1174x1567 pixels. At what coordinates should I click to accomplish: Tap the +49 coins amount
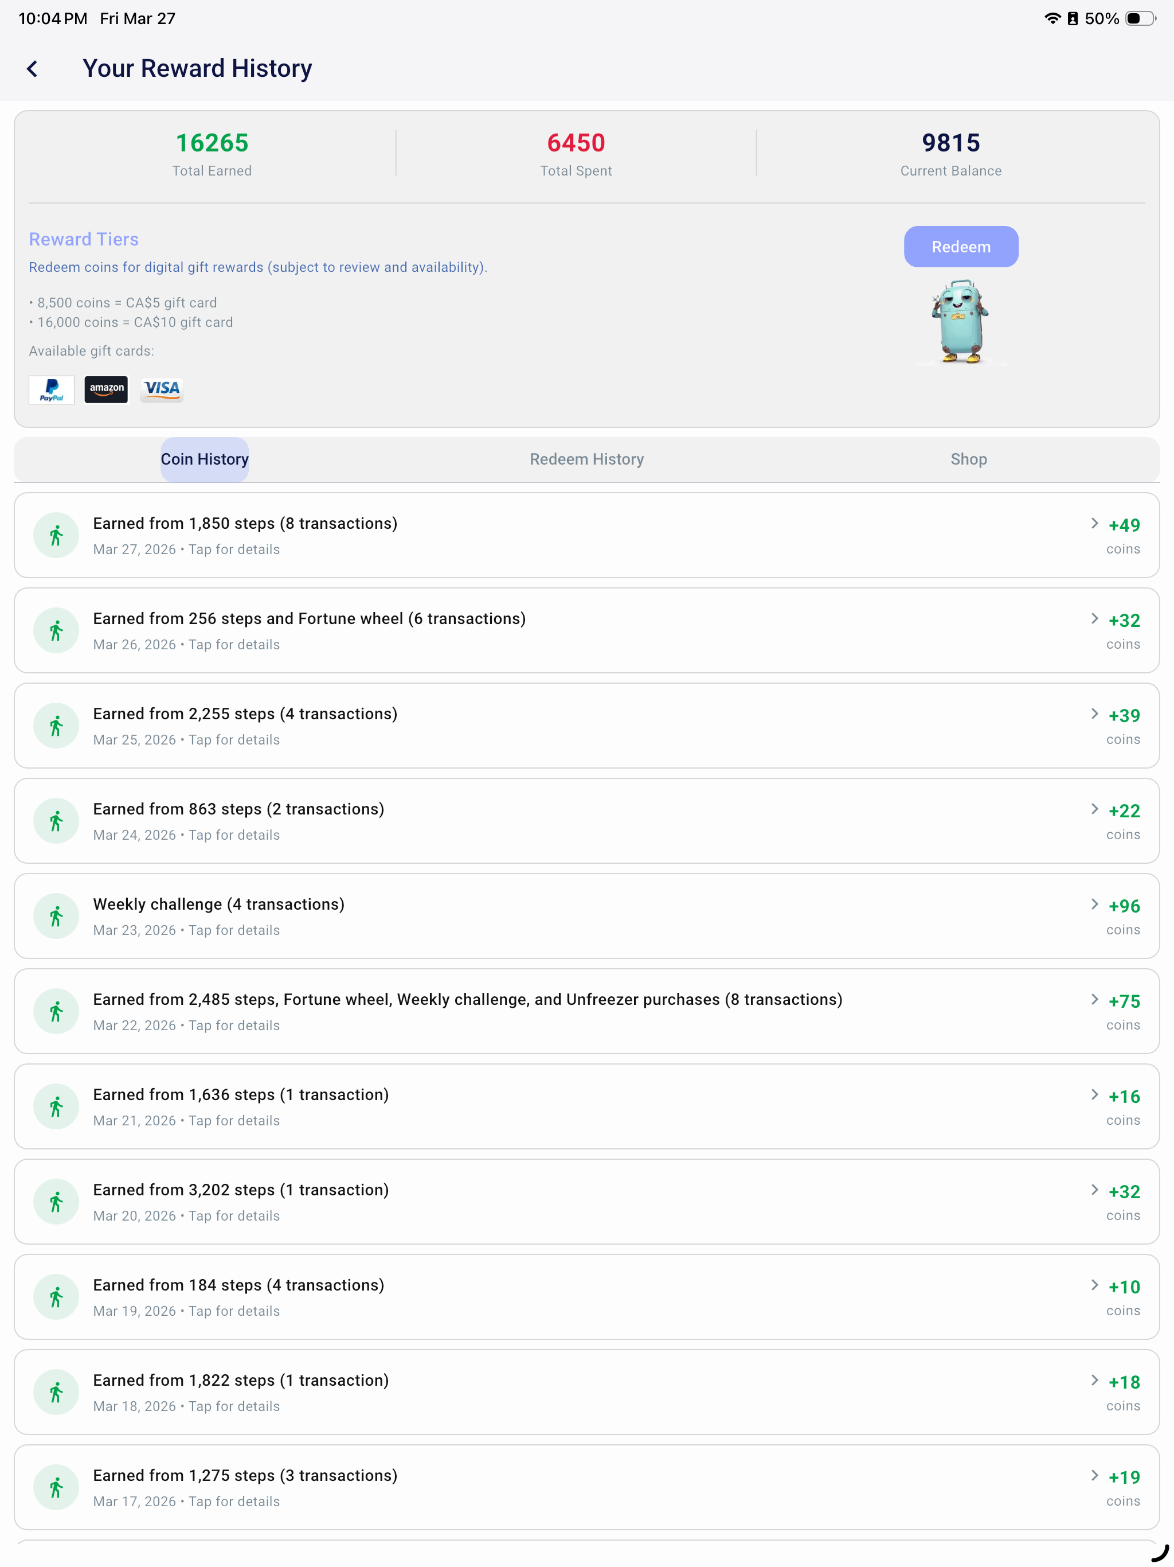[1124, 525]
